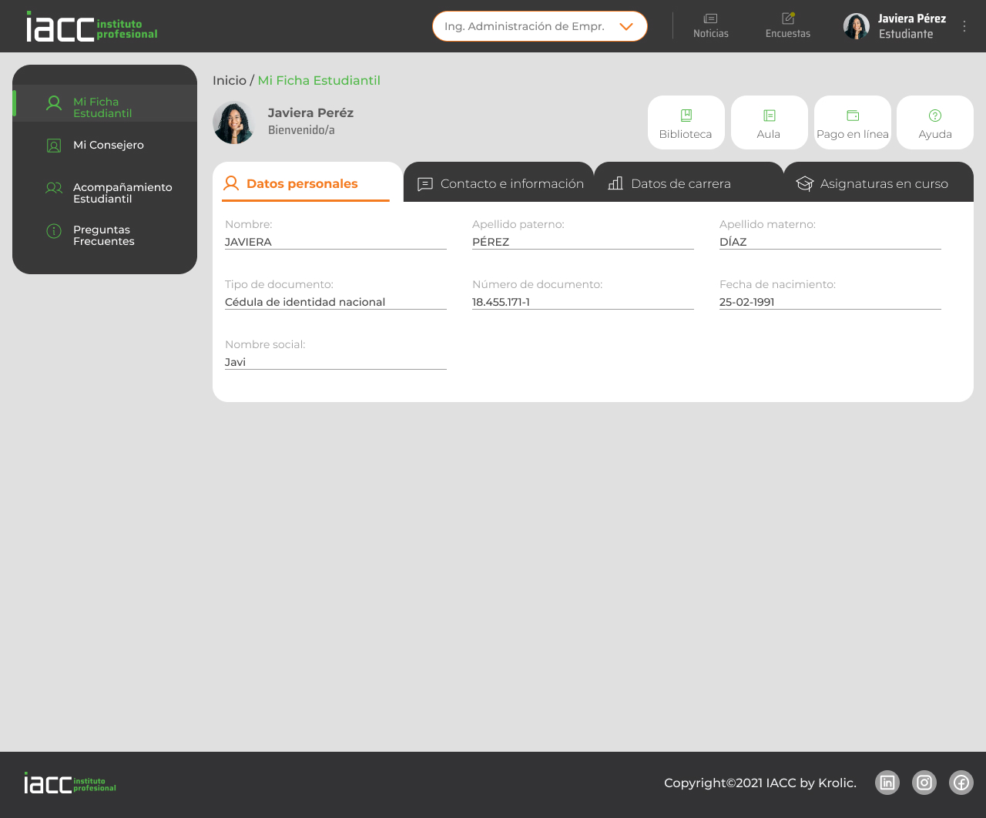This screenshot has width=986, height=818.
Task: Open LinkedIn icon in footer
Action: coord(887,783)
